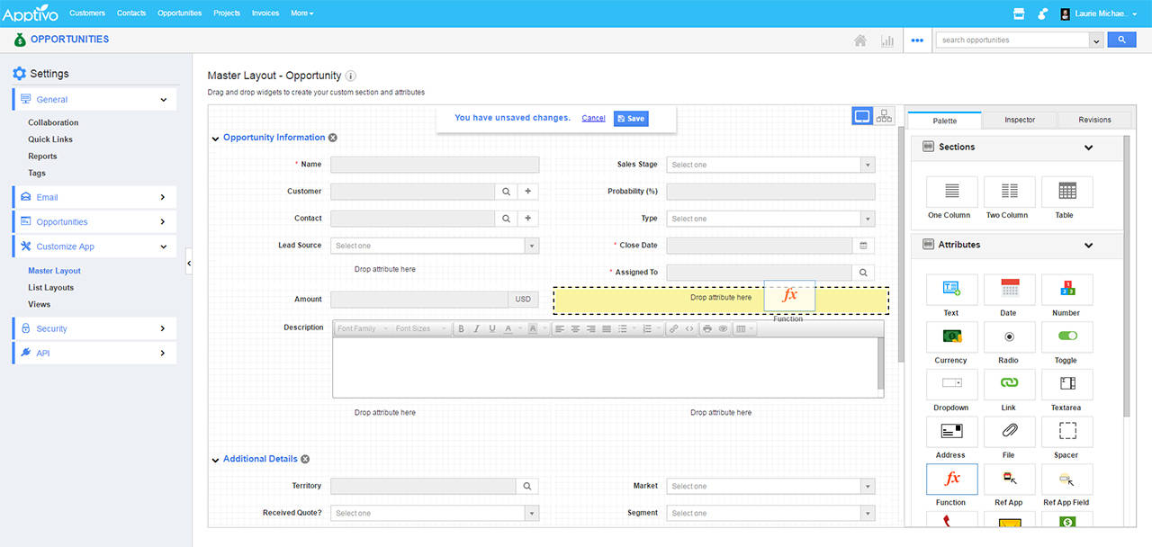Pick a font color in the Description toolbar
Image resolution: width=1152 pixels, height=547 pixels.
[509, 327]
